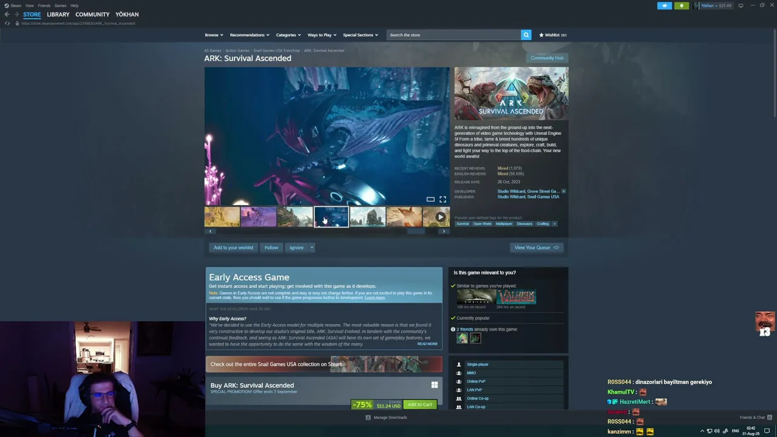Open Windows volume control
Viewport: 777px width, 437px height.
(x=717, y=431)
